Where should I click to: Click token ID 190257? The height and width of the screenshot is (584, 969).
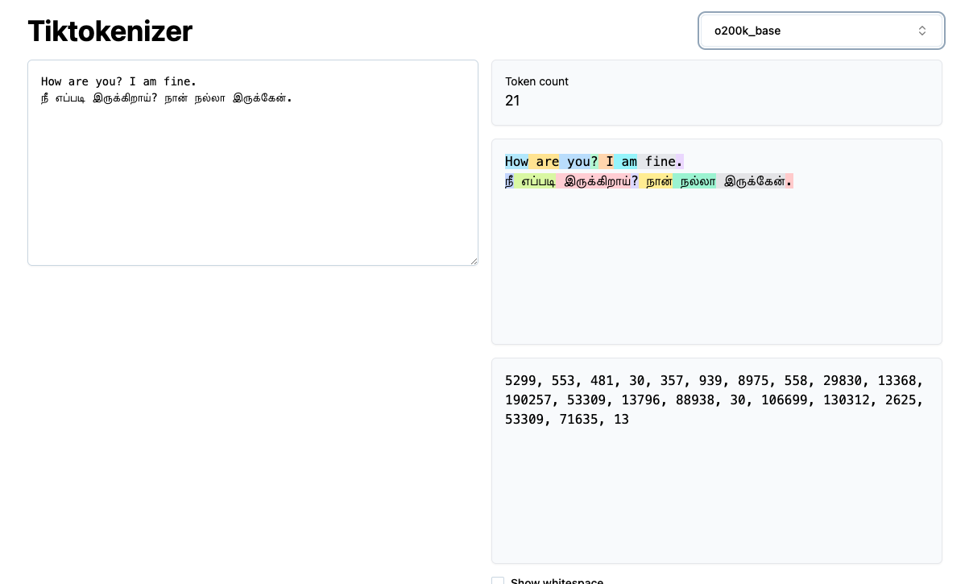tap(528, 400)
